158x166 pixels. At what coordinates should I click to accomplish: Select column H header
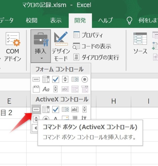[114, 101]
